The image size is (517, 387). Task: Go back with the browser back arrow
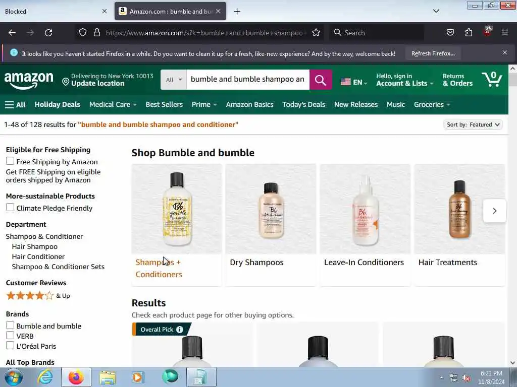(12, 33)
